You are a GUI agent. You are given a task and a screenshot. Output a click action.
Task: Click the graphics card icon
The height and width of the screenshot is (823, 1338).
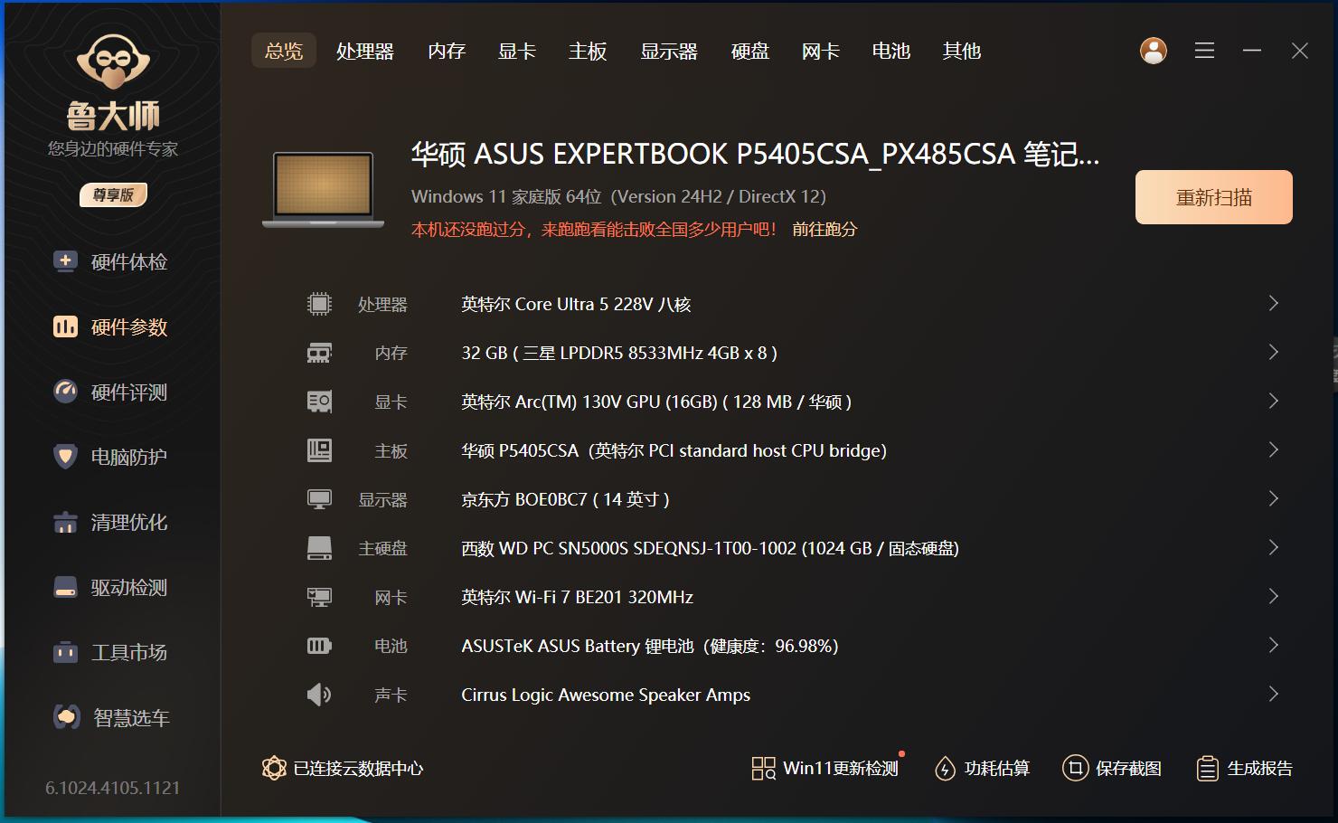[319, 402]
